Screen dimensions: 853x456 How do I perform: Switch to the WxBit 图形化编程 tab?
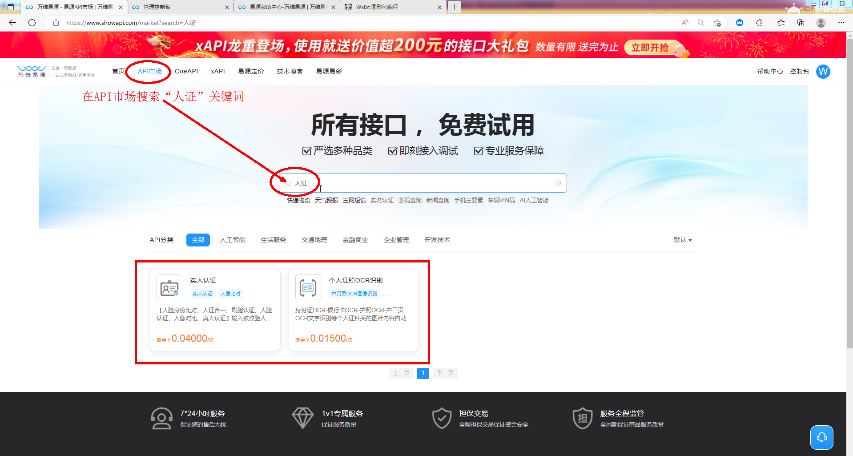click(393, 7)
